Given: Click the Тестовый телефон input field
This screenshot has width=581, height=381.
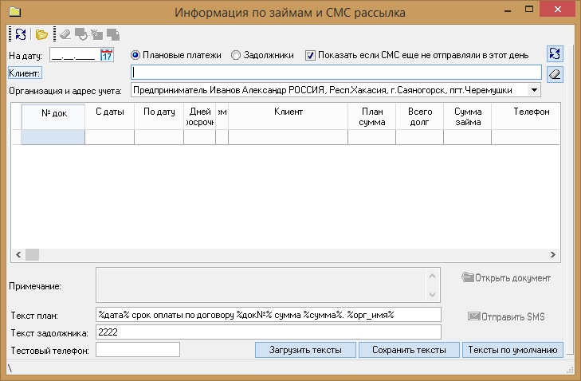Looking at the screenshot, I should [x=138, y=349].
